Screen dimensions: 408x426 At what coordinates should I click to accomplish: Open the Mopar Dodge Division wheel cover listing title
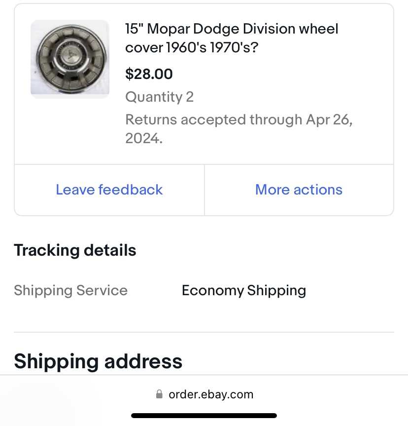232,38
